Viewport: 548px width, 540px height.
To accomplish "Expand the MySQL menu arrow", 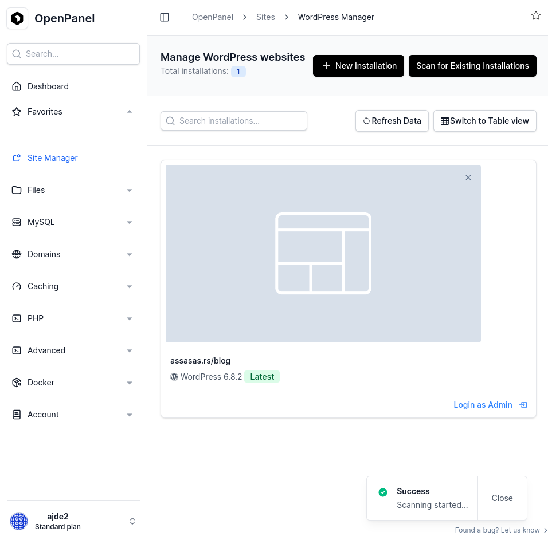I will pyautogui.click(x=130, y=222).
